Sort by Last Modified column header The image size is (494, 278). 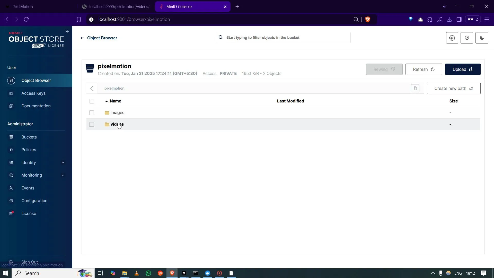coord(290,101)
